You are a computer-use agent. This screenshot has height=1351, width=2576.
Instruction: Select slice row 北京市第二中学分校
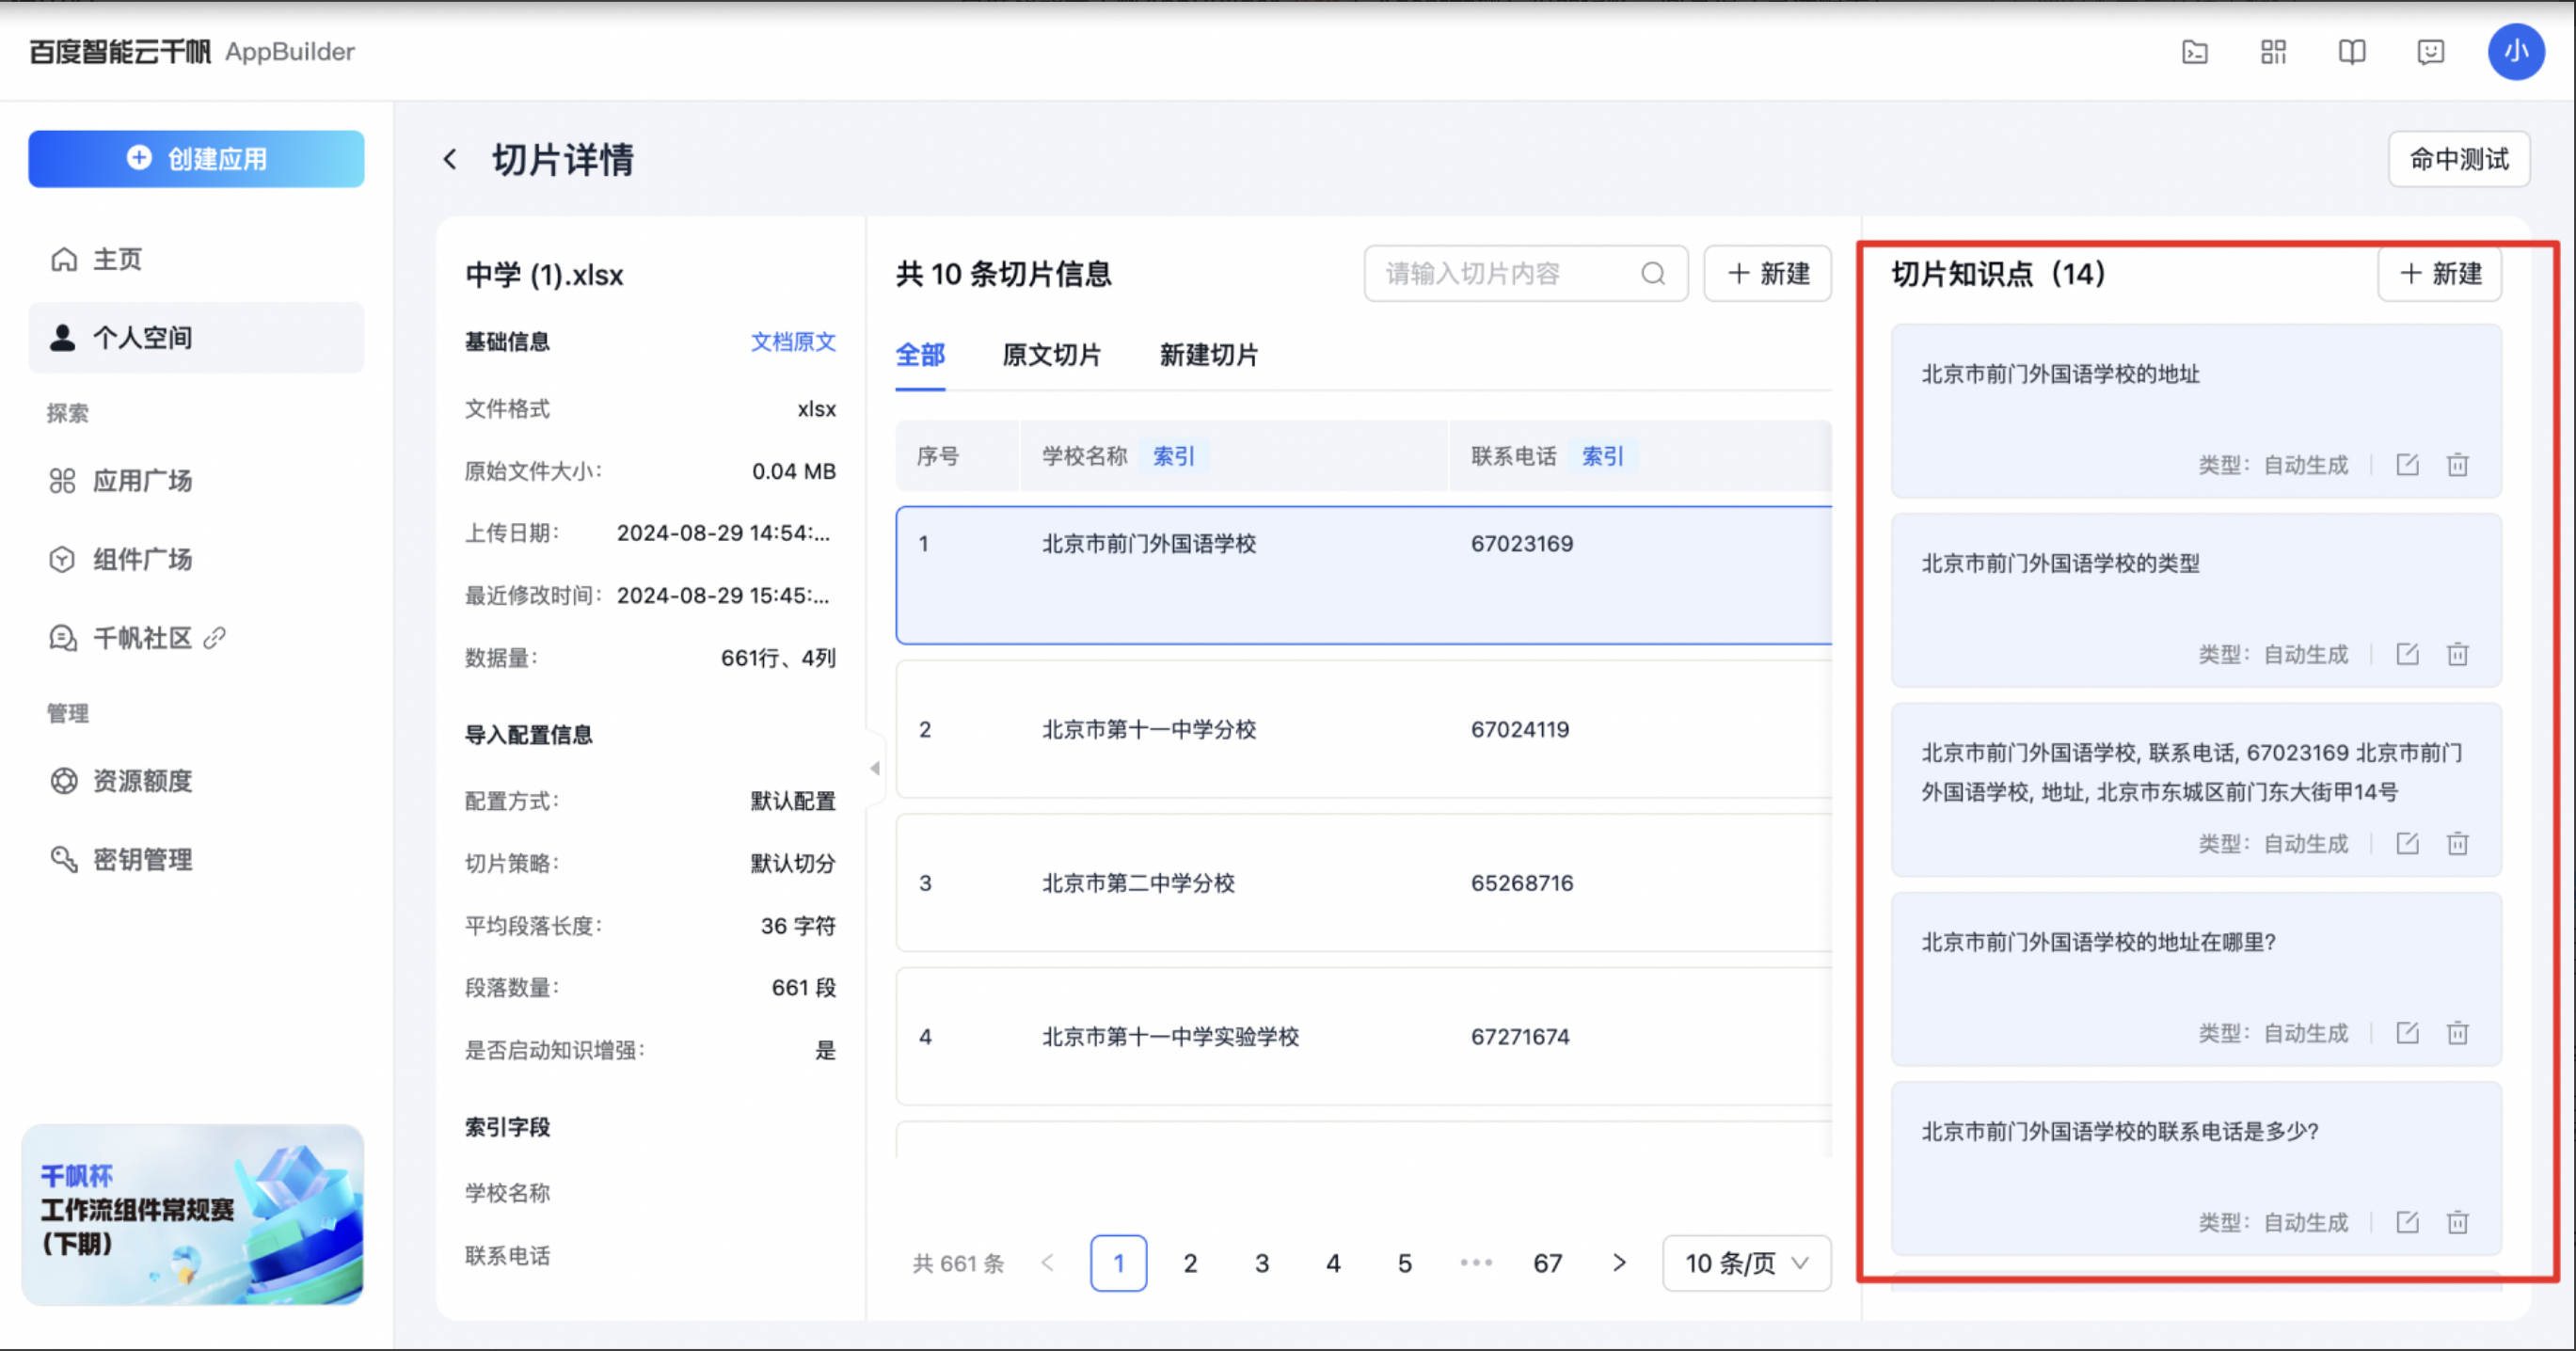click(1364, 883)
